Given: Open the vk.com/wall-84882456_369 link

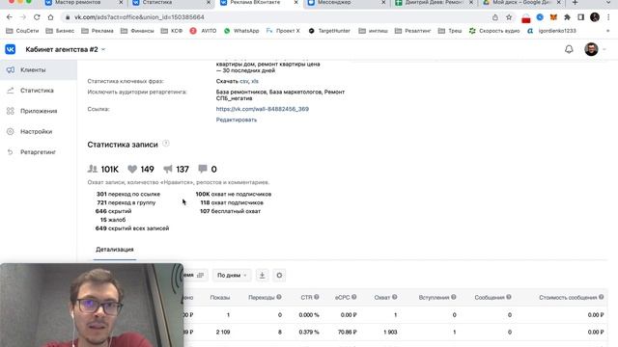Looking at the screenshot, I should point(263,109).
